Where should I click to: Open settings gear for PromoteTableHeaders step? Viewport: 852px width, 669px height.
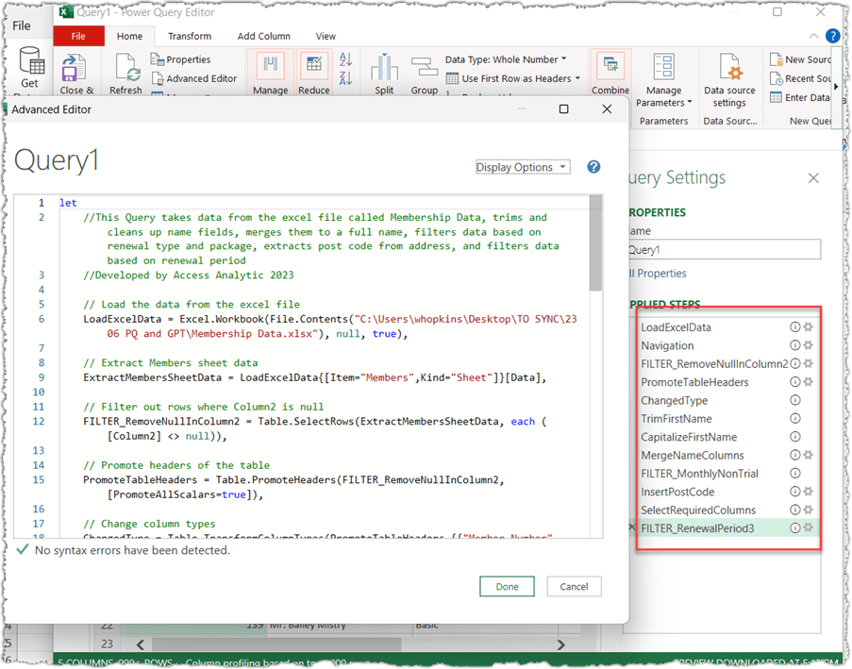click(809, 381)
